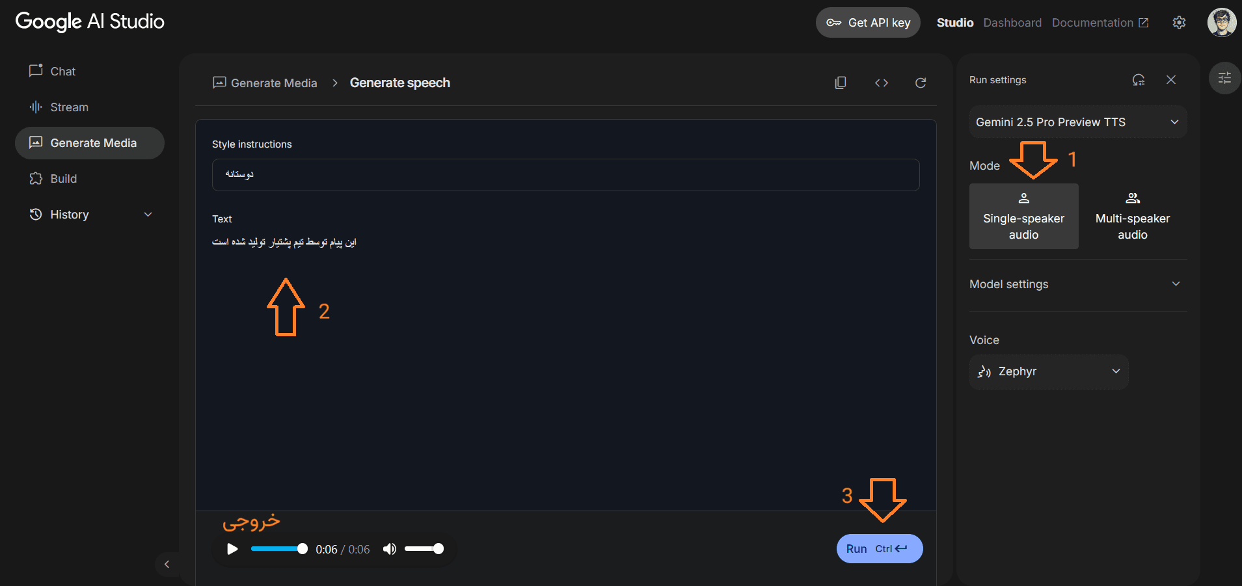Image resolution: width=1242 pixels, height=586 pixels.
Task: Open the Zephyr voice dropdown
Action: [x=1048, y=371]
